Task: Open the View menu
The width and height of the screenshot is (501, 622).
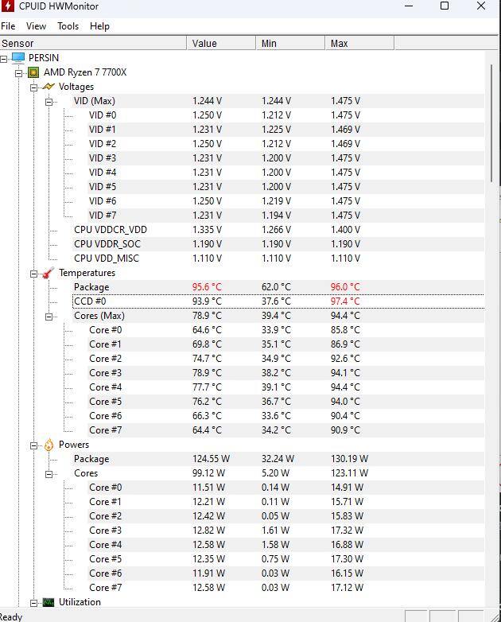Action: point(36,26)
